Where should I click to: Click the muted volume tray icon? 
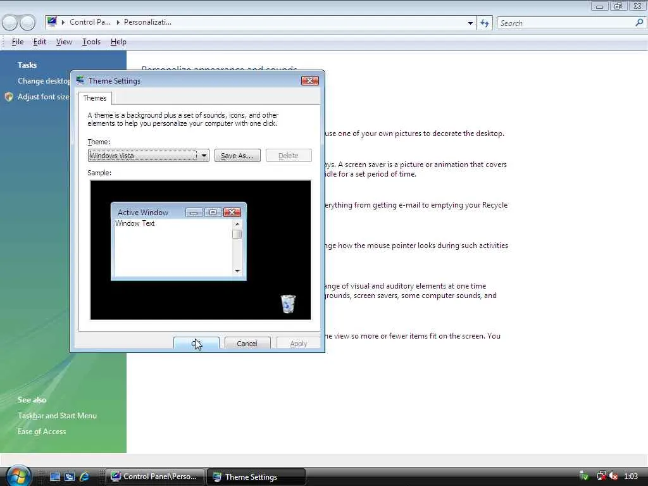(x=613, y=477)
